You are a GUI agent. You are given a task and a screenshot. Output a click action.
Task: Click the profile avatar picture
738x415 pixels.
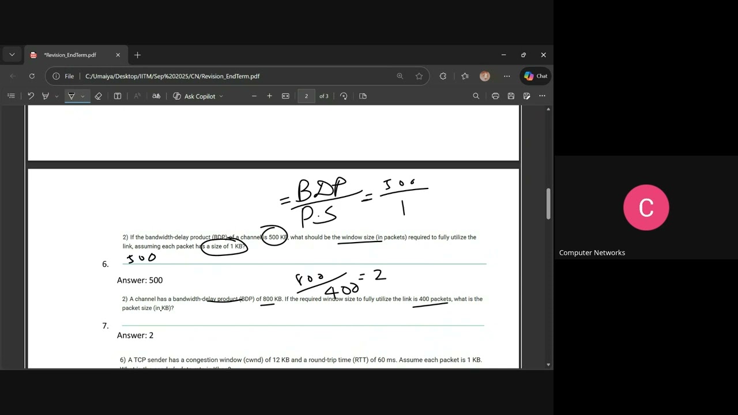pos(485,76)
